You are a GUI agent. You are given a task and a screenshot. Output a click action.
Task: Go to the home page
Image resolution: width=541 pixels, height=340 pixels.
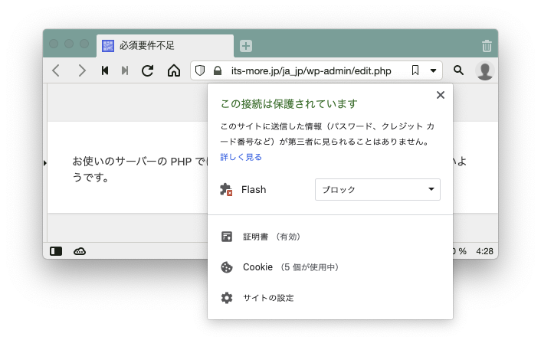174,70
